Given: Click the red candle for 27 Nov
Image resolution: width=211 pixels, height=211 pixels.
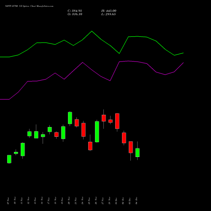Looking at the screenshot, I should coord(104,118).
